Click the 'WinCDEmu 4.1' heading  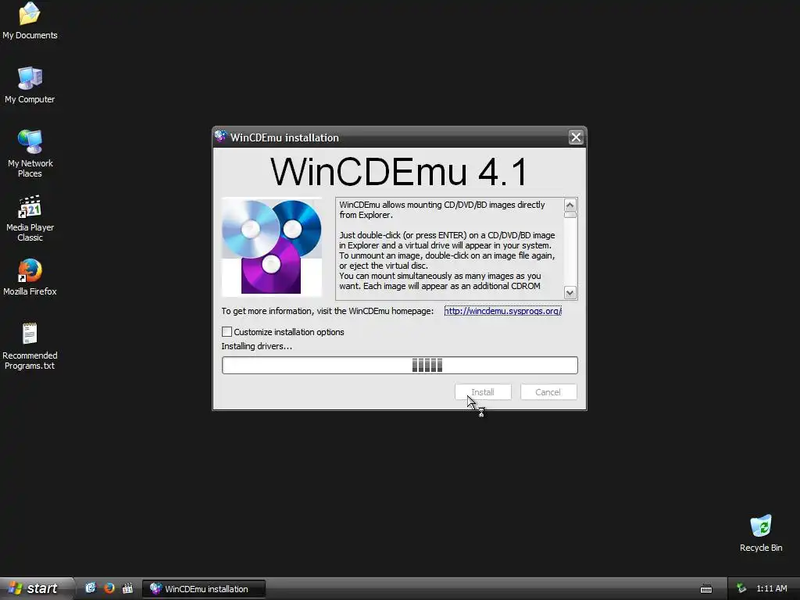tap(399, 171)
